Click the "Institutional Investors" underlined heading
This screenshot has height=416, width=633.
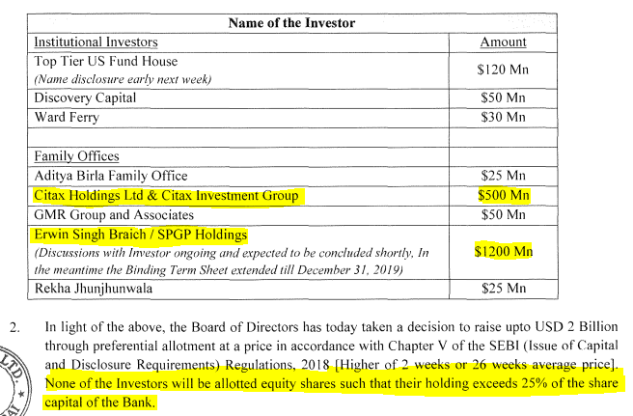pos(96,42)
